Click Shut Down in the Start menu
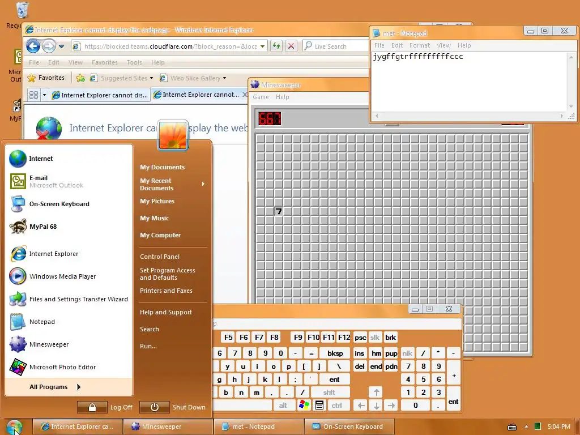 173,407
